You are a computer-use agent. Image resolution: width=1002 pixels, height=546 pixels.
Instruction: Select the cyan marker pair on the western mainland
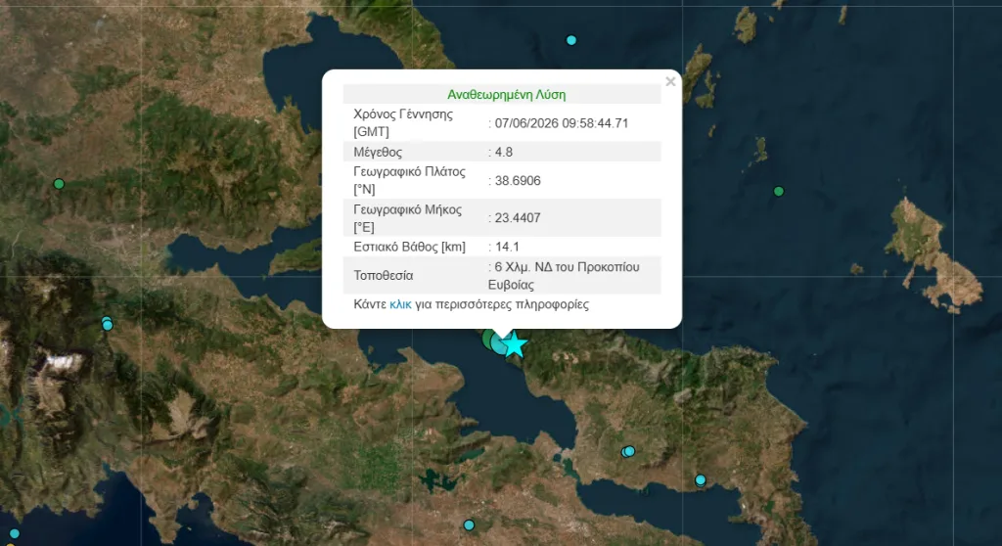107,324
